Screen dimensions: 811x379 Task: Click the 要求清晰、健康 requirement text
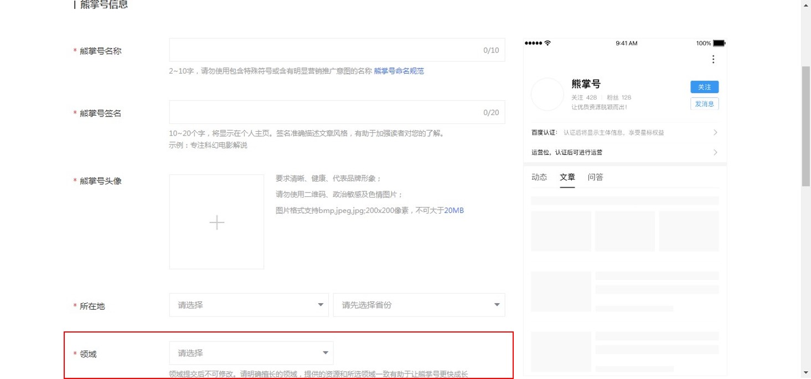[x=328, y=178]
